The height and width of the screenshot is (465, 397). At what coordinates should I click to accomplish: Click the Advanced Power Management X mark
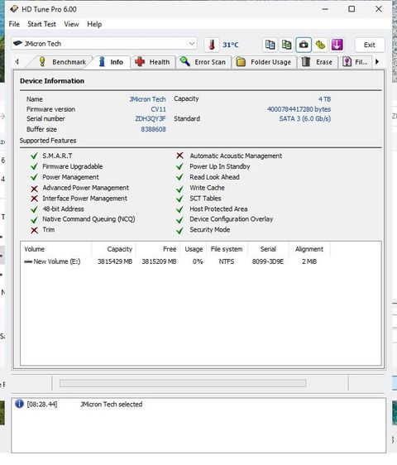(35, 189)
